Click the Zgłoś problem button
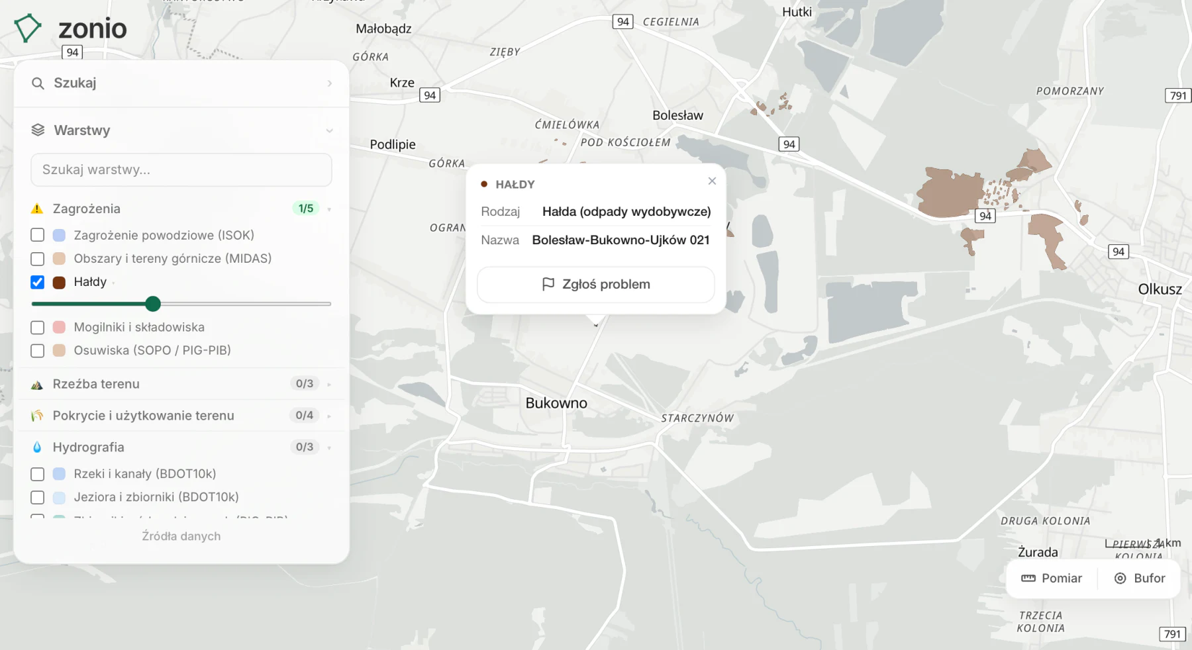Image resolution: width=1192 pixels, height=650 pixels. click(596, 285)
